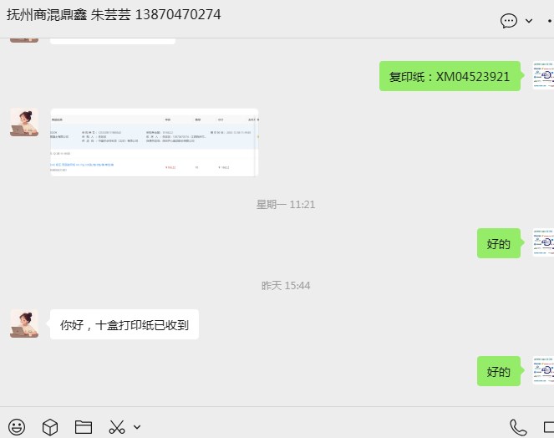Click the contact's avatar beside image message
Image resolution: width=554 pixels, height=438 pixels.
pos(24,122)
